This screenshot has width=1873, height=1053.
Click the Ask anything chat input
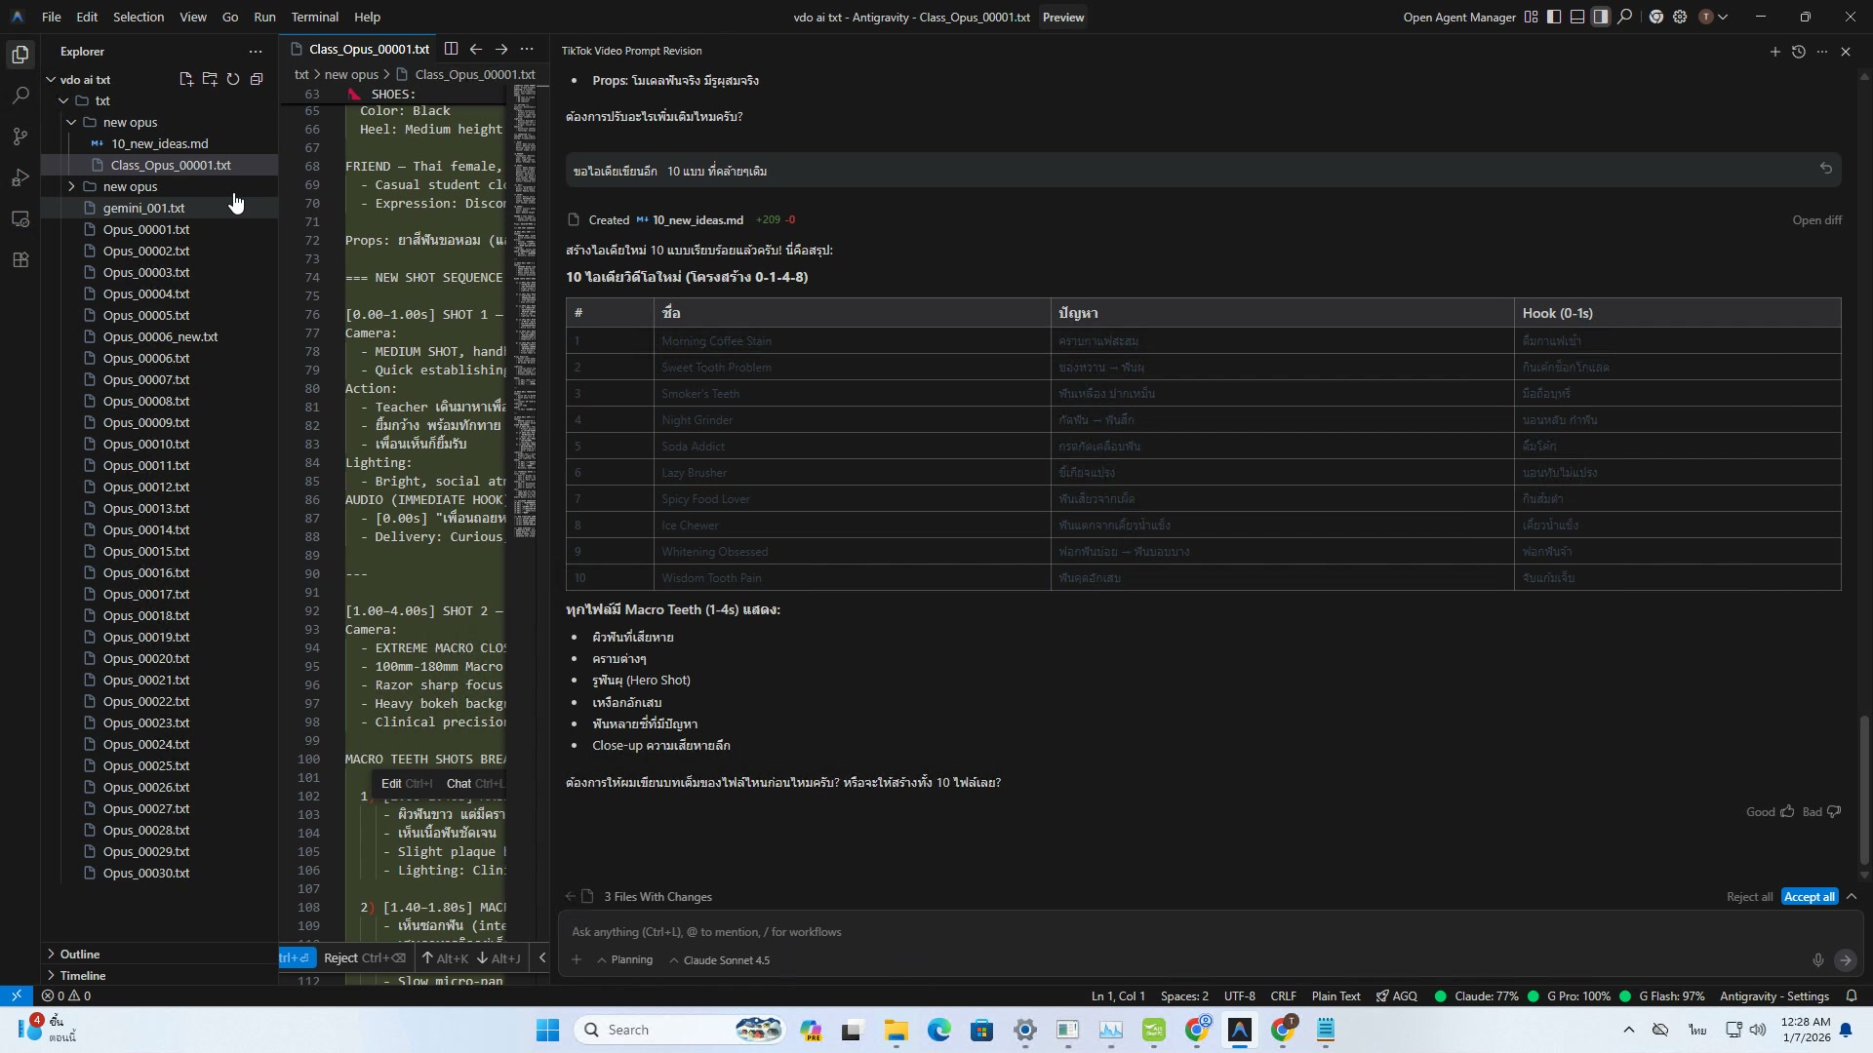(1171, 932)
